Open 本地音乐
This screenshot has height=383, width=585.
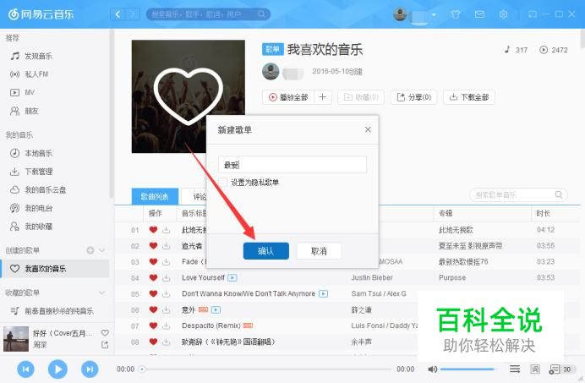point(31,153)
